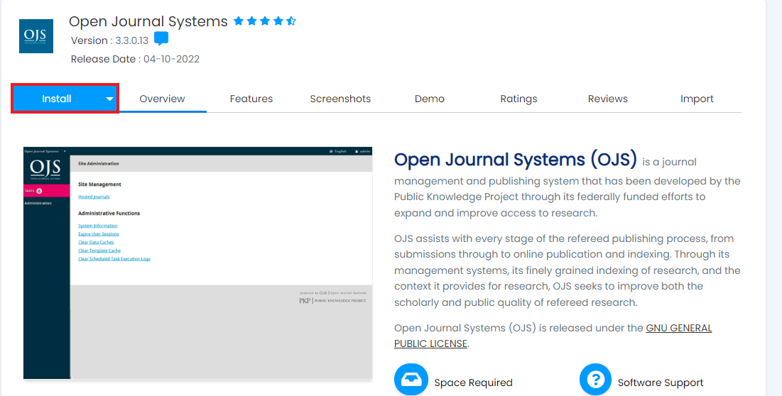782x396 pixels.
Task: Expand the Install button dropdown arrow
Action: coord(109,99)
